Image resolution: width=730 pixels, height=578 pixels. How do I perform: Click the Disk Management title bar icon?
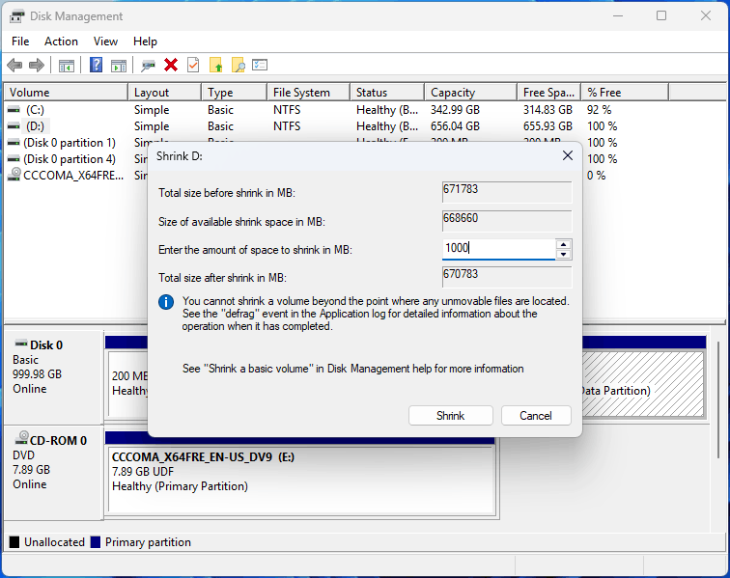(x=16, y=16)
